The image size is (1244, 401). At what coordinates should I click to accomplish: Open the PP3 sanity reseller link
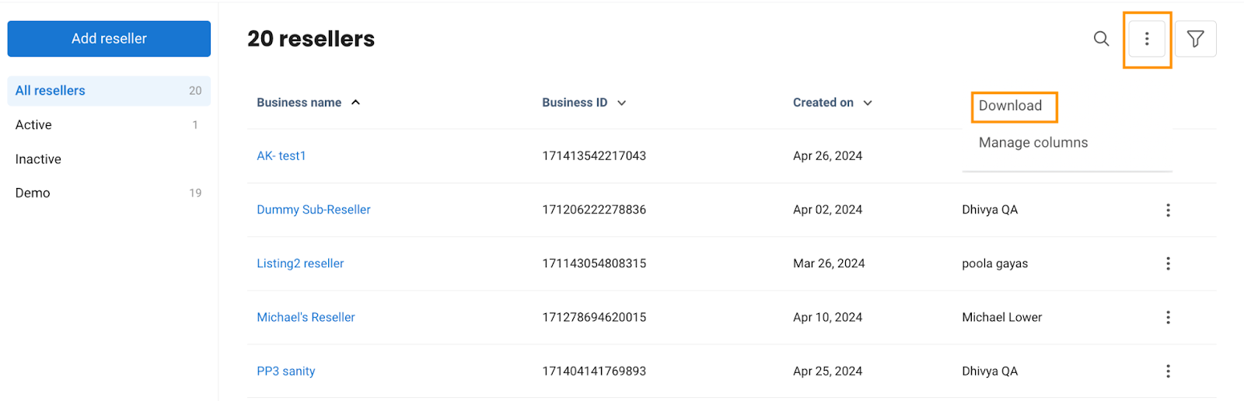coord(286,371)
